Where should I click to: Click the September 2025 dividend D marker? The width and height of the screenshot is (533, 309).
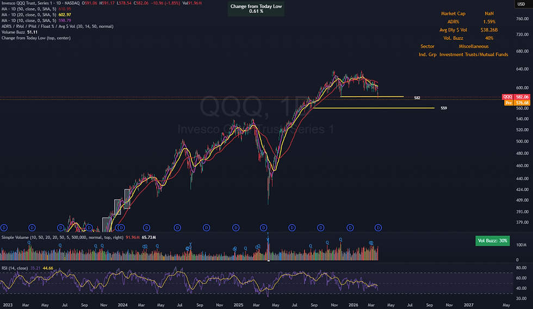click(x=320, y=228)
